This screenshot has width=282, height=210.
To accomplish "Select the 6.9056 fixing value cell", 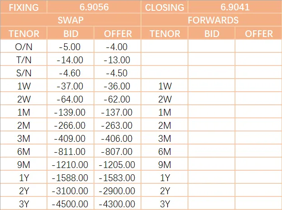I will point(94,7).
